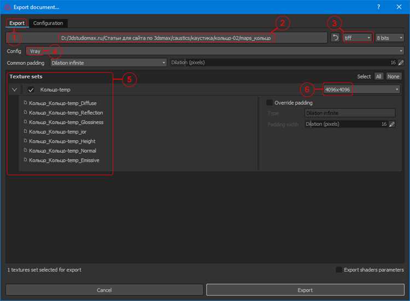Select the Кольцо_Кольцо-temp_Height texture
The image size is (410, 301).
(x=62, y=141)
